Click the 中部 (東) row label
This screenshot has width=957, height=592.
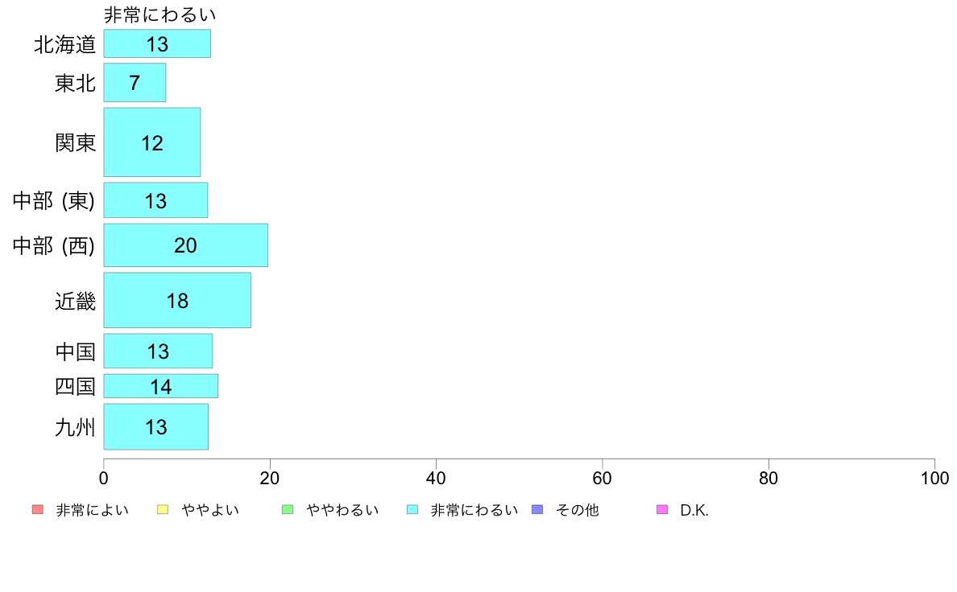click(x=54, y=200)
